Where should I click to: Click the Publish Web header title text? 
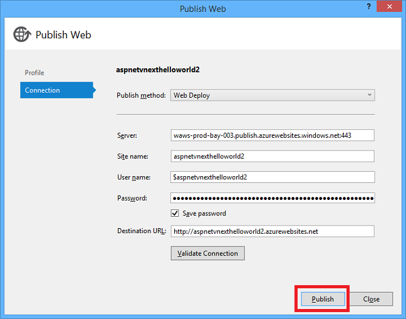point(63,34)
